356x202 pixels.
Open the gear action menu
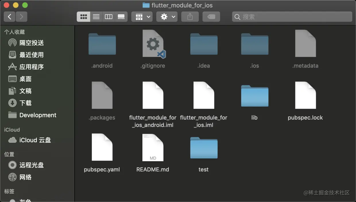(x=167, y=17)
